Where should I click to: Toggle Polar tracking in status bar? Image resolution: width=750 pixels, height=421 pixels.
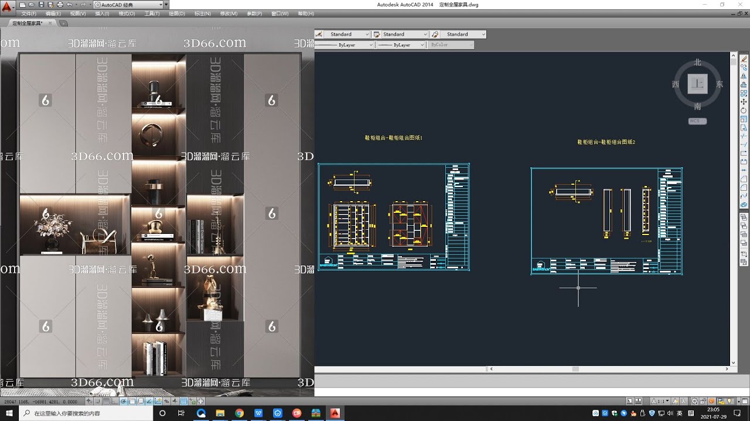tap(123, 401)
